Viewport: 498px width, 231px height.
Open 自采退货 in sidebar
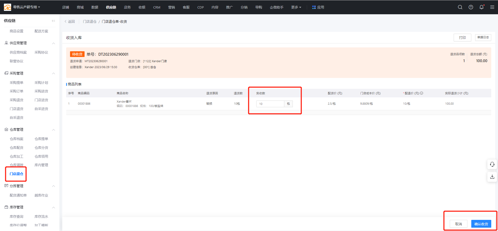pos(17,118)
